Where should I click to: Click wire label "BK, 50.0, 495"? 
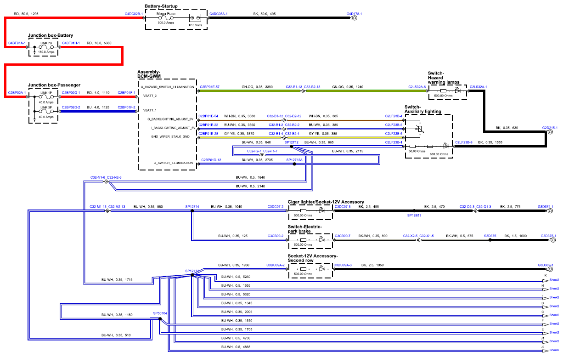click(x=265, y=14)
